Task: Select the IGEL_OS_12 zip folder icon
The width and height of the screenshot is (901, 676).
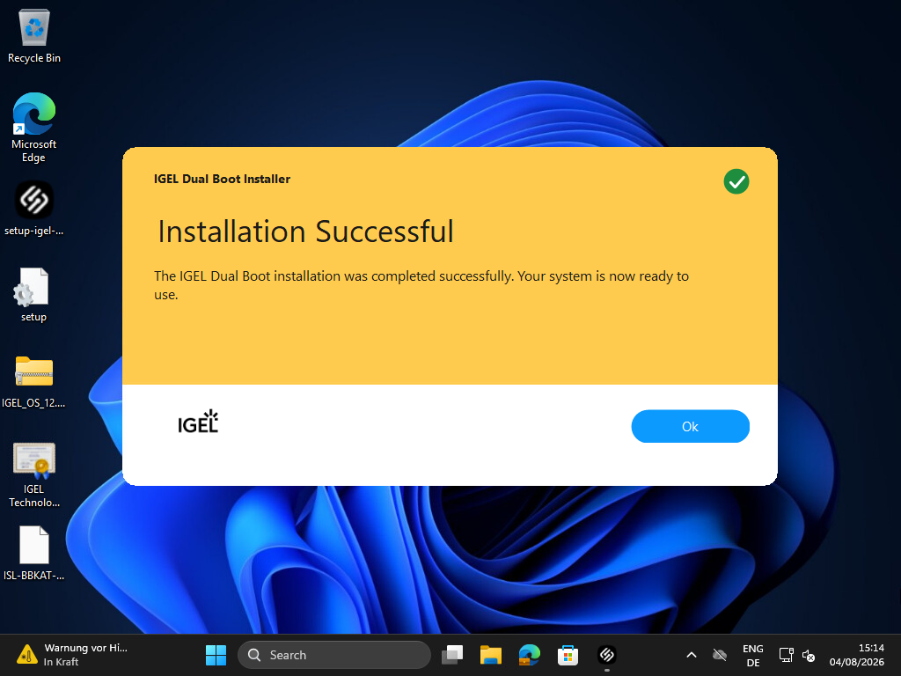Action: [34, 380]
